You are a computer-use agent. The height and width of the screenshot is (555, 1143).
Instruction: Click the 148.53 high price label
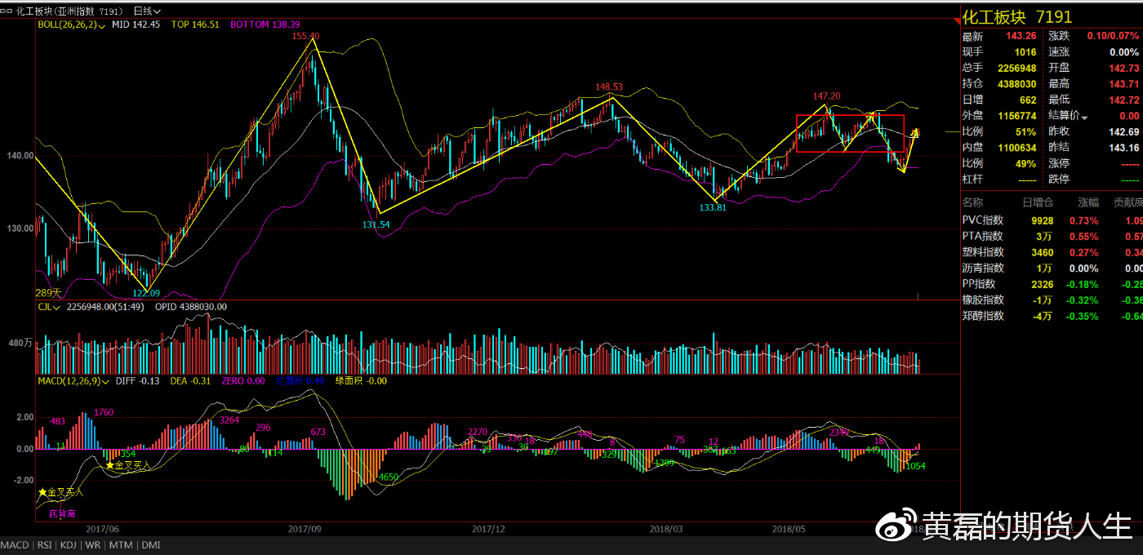pyautogui.click(x=609, y=87)
